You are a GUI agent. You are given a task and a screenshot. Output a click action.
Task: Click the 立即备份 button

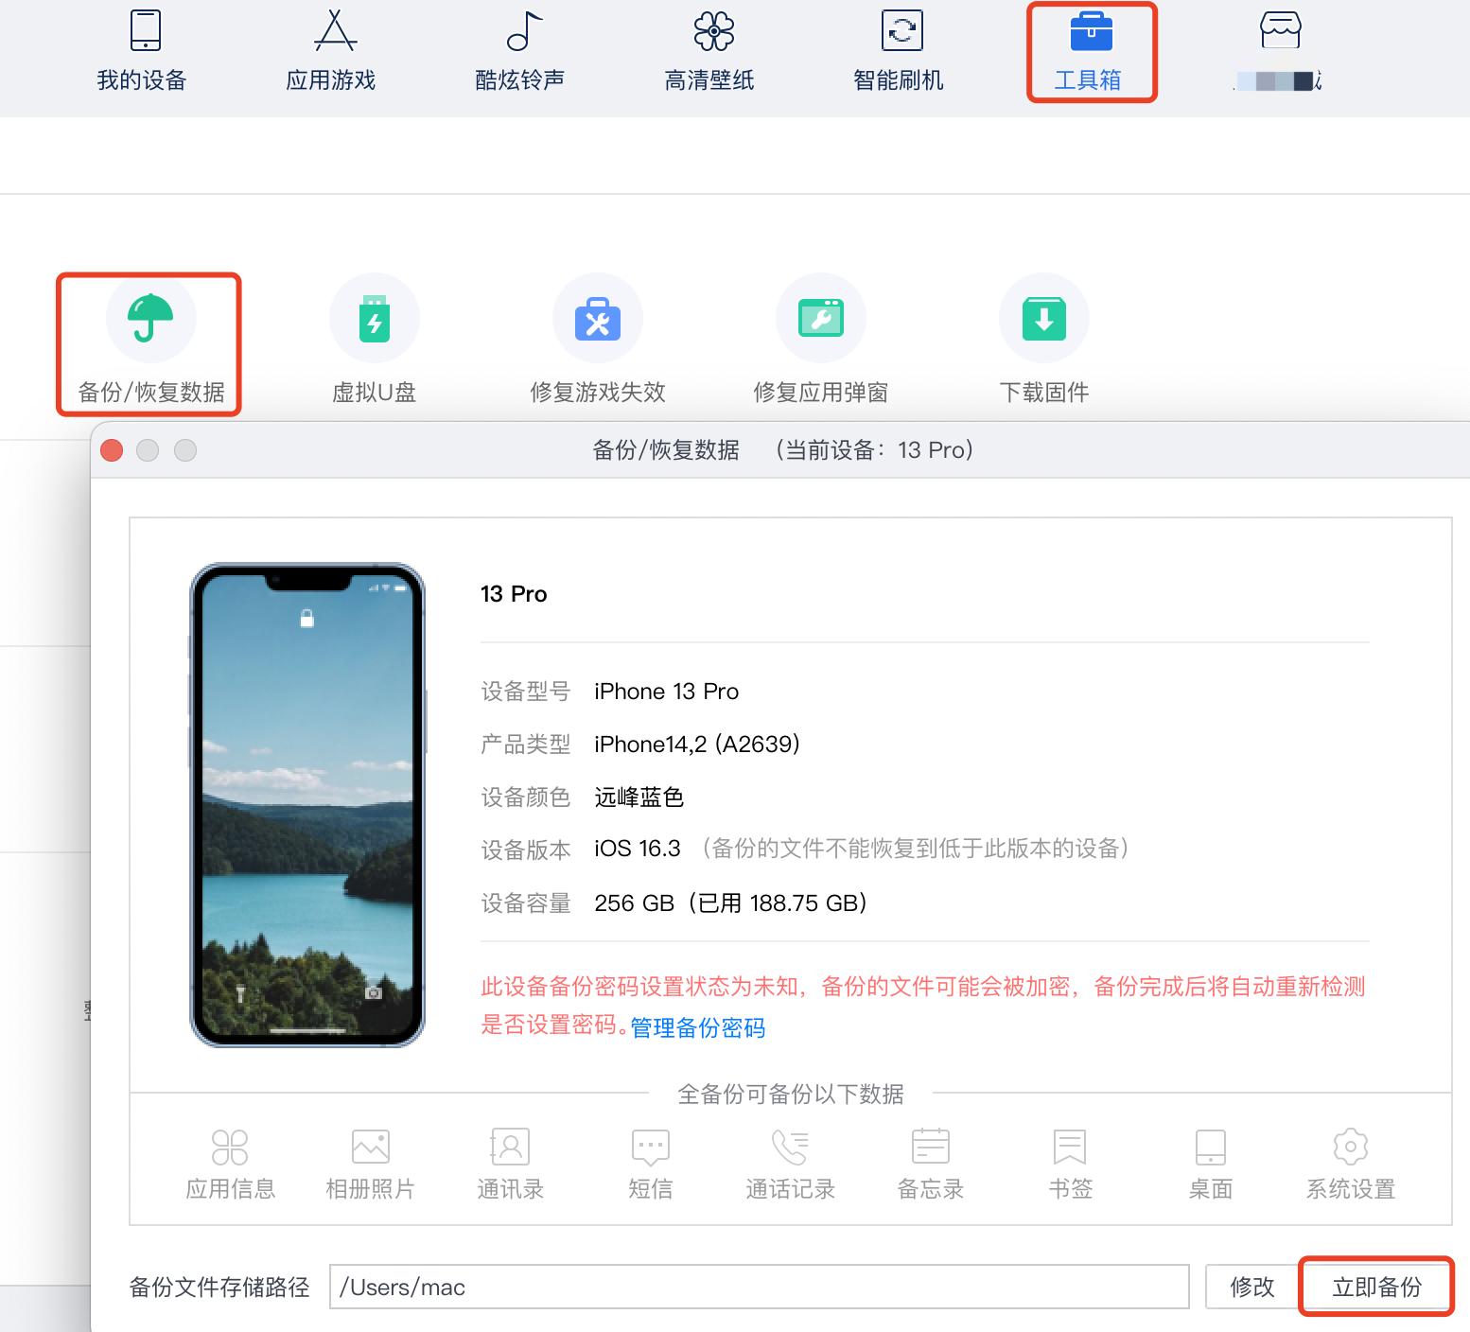tap(1376, 1287)
